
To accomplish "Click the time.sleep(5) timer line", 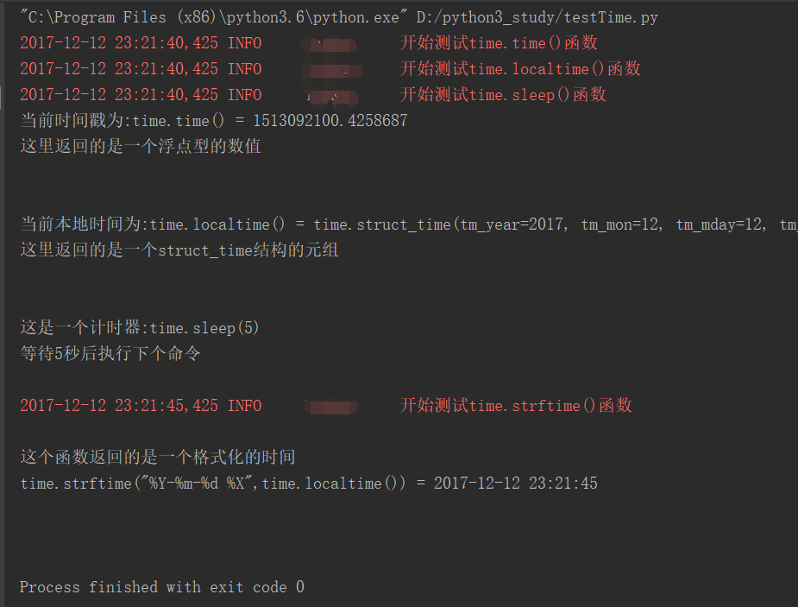I will point(140,327).
